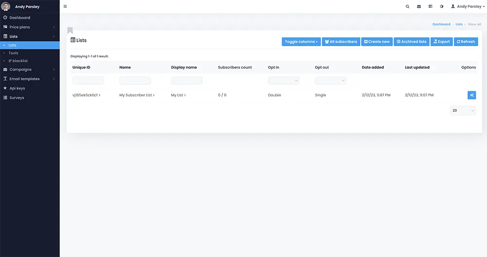Screen dimensions: 487x257
Task: Expand the Price plans menu
Action: click(30, 27)
